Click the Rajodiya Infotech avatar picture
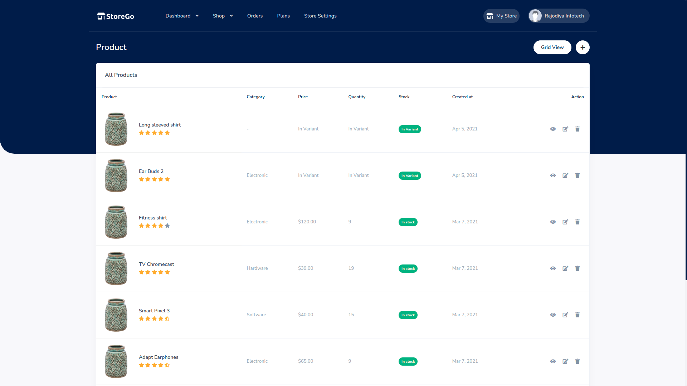The width and height of the screenshot is (687, 386). pyautogui.click(x=535, y=16)
